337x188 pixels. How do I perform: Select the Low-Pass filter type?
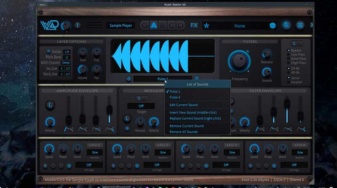(x=289, y=55)
